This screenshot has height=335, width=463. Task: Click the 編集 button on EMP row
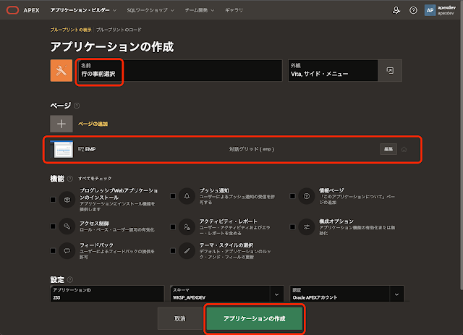(x=388, y=149)
